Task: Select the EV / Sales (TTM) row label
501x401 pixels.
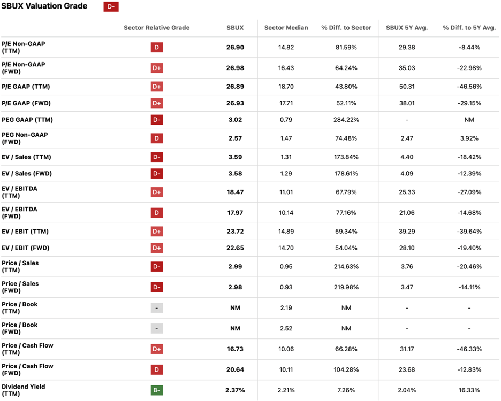Action: (26, 157)
